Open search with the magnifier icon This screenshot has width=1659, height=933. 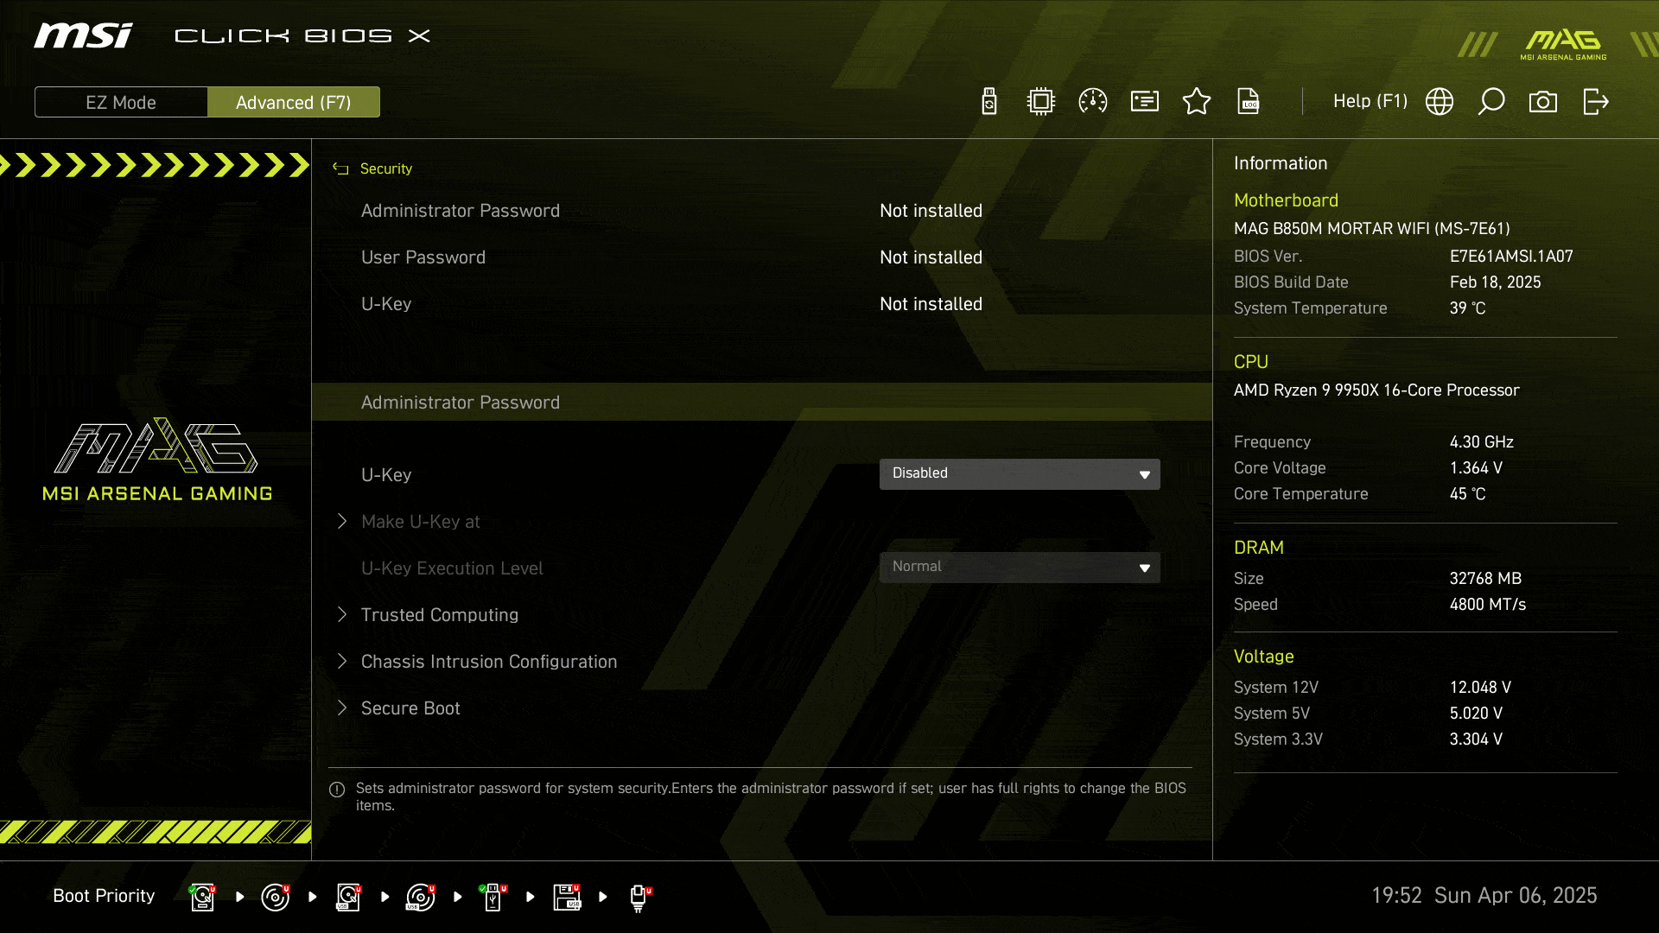(1491, 102)
